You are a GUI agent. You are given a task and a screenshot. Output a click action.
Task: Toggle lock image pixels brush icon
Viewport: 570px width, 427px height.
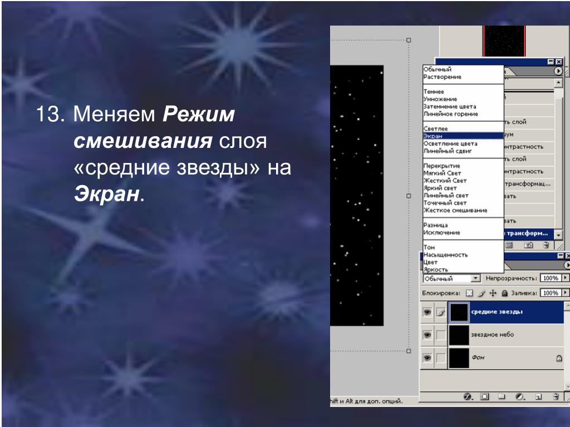[481, 293]
